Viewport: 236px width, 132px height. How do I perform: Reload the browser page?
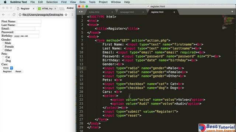point(14,15)
